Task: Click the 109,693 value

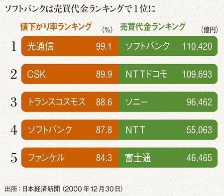Action: click(x=197, y=74)
